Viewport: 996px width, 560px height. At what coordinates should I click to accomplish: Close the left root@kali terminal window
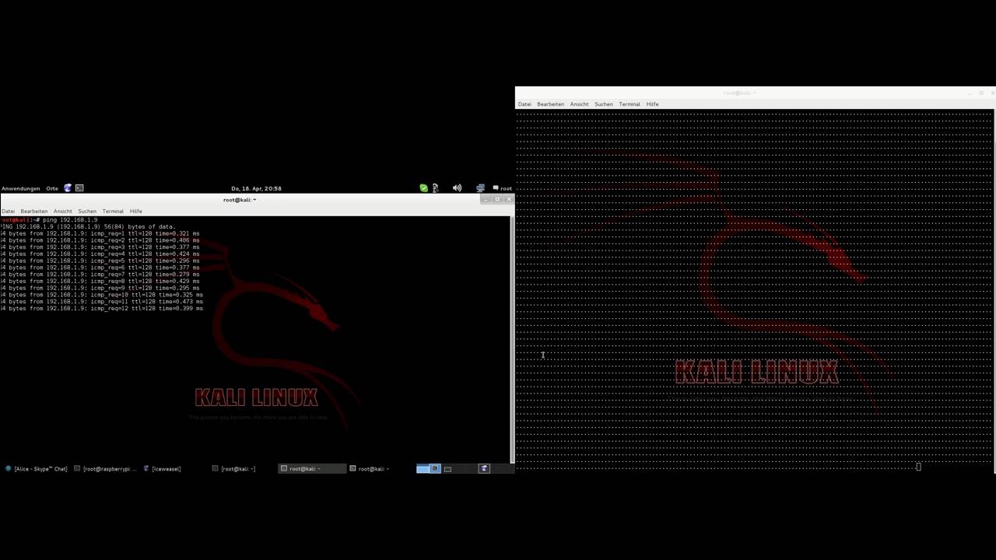click(x=509, y=200)
